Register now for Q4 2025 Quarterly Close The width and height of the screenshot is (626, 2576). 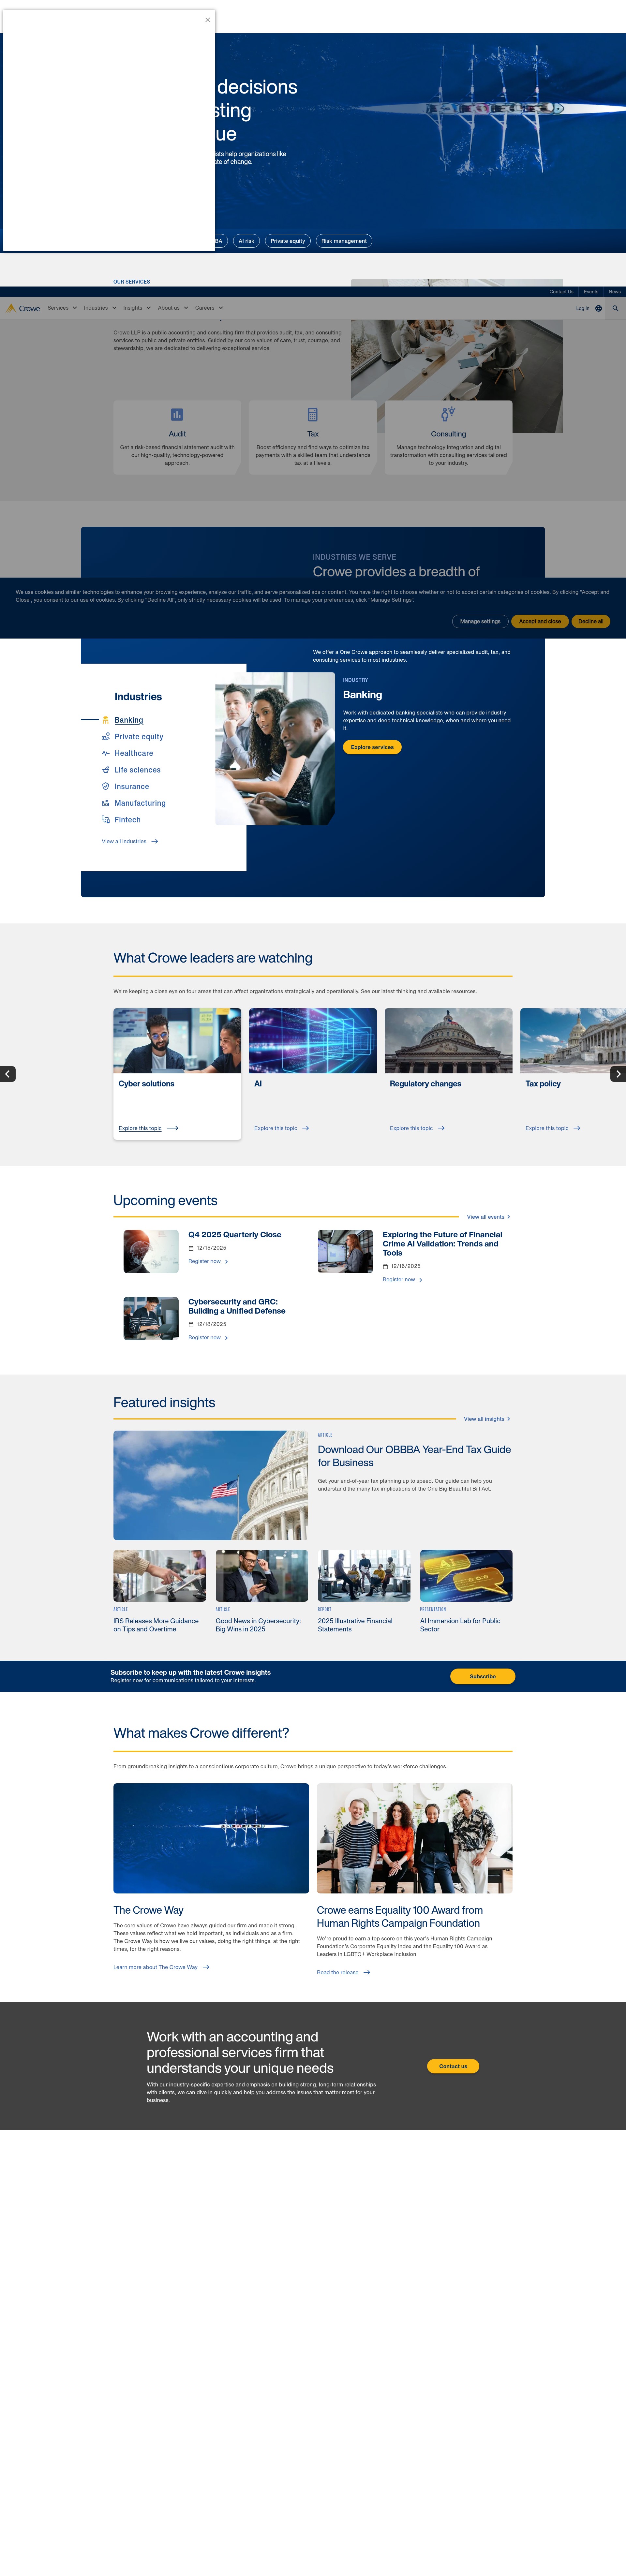point(208,1261)
